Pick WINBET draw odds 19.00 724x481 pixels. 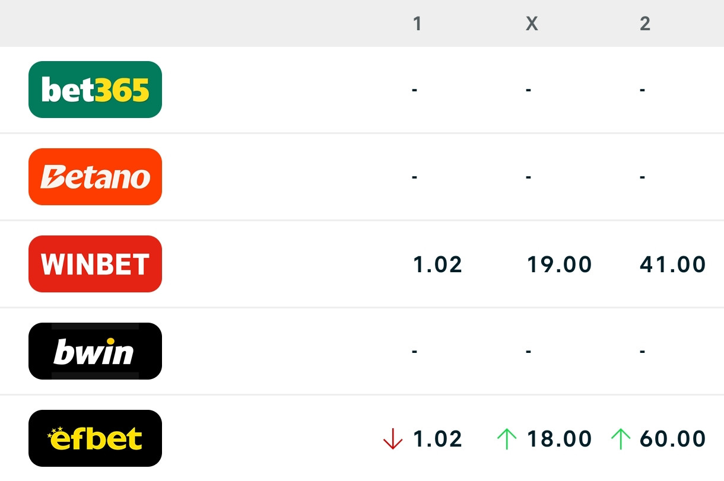[559, 265]
